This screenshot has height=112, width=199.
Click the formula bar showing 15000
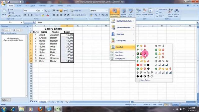[116, 22]
